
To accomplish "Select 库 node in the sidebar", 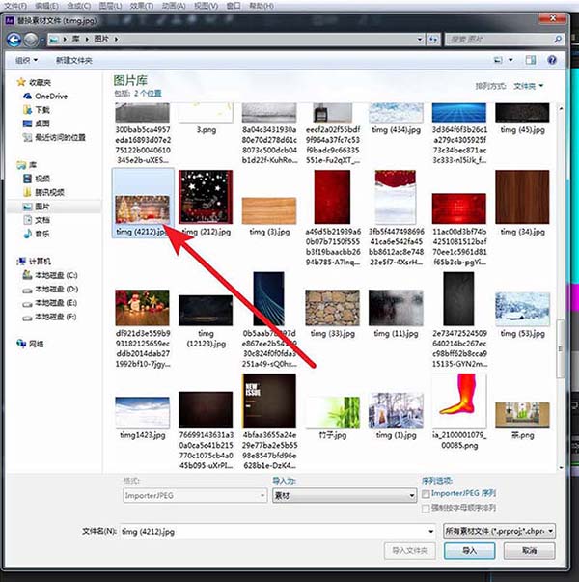I will (26, 165).
